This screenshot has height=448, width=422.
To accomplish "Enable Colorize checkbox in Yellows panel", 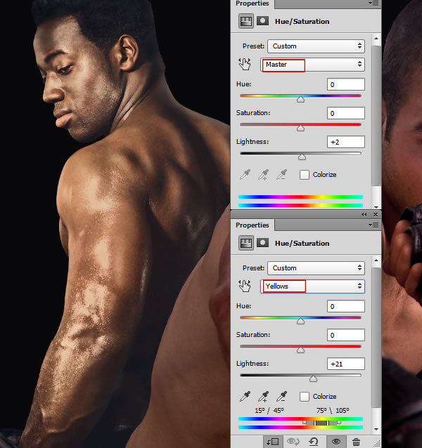I will 305,397.
